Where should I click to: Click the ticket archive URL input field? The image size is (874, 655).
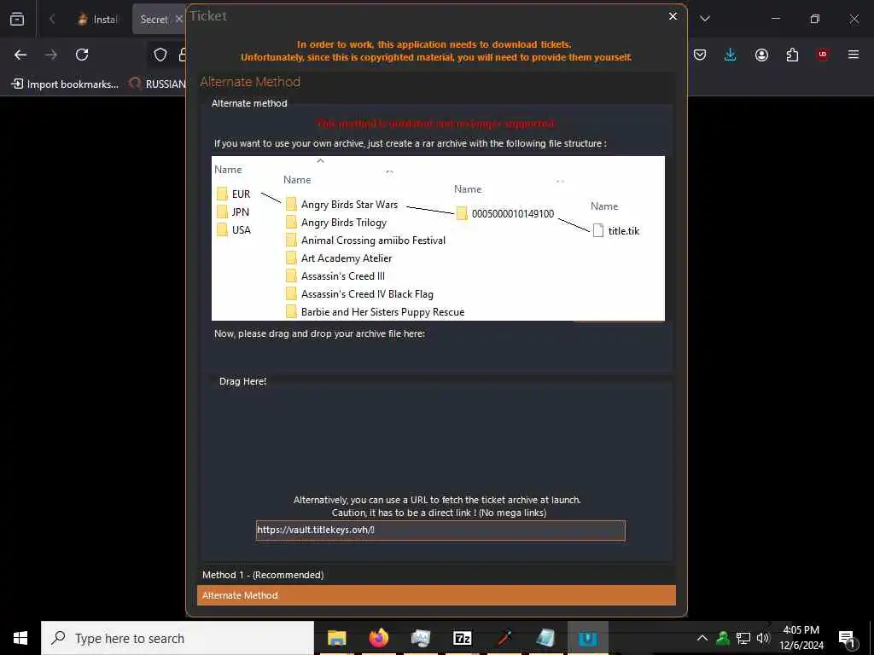click(440, 530)
